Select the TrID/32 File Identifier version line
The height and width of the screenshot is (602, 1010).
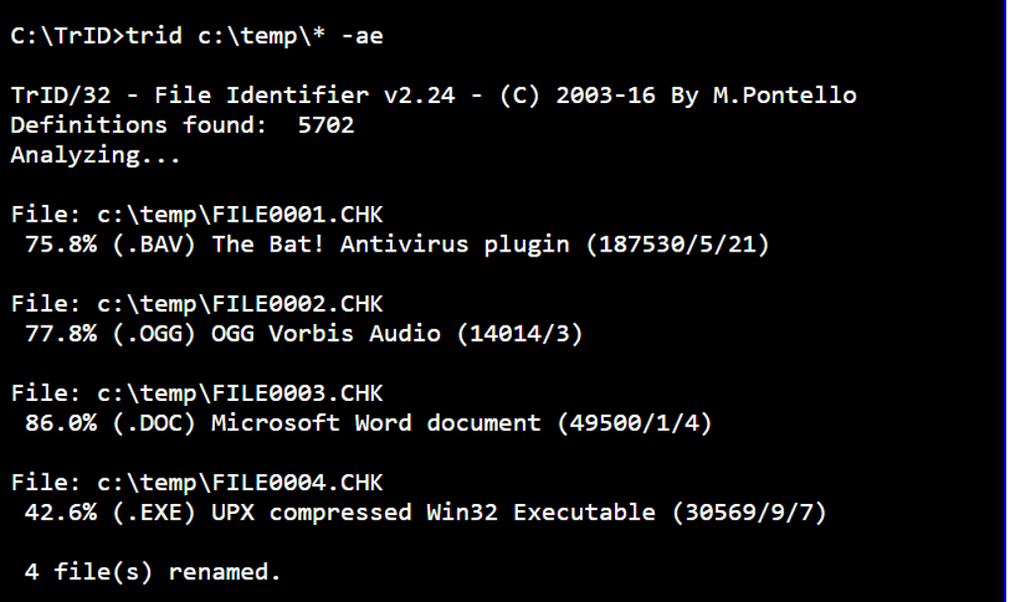(434, 95)
